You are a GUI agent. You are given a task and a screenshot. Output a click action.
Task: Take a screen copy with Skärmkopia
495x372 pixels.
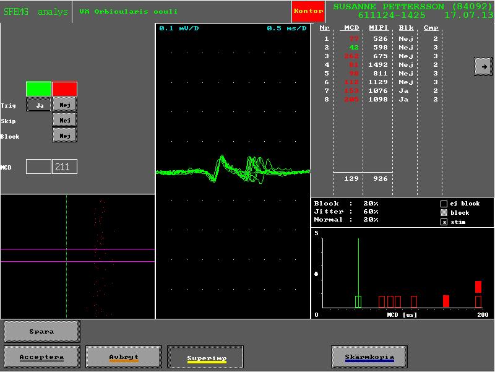[369, 357]
